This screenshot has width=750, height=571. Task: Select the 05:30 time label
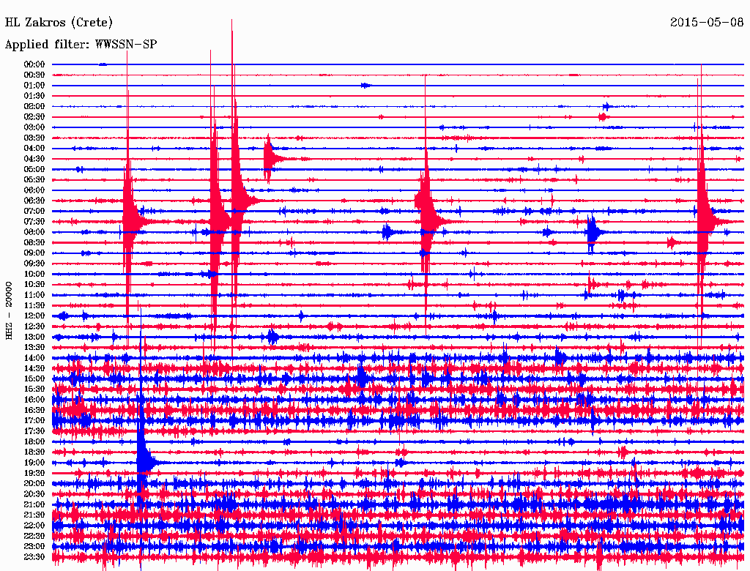pos(34,180)
